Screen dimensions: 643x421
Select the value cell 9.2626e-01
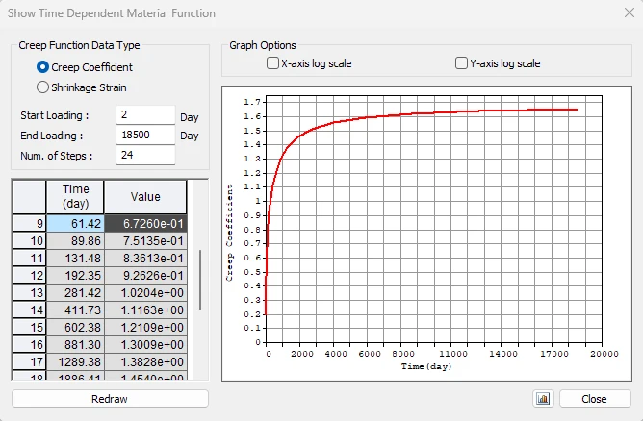[x=146, y=275]
